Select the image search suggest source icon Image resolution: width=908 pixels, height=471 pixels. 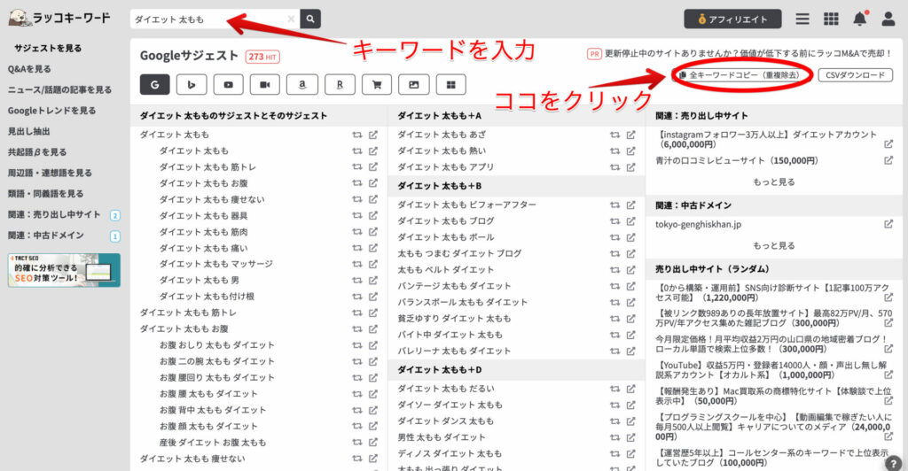tap(414, 84)
